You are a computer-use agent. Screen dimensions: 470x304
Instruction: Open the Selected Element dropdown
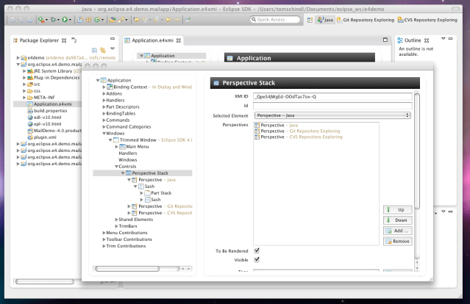pos(331,115)
